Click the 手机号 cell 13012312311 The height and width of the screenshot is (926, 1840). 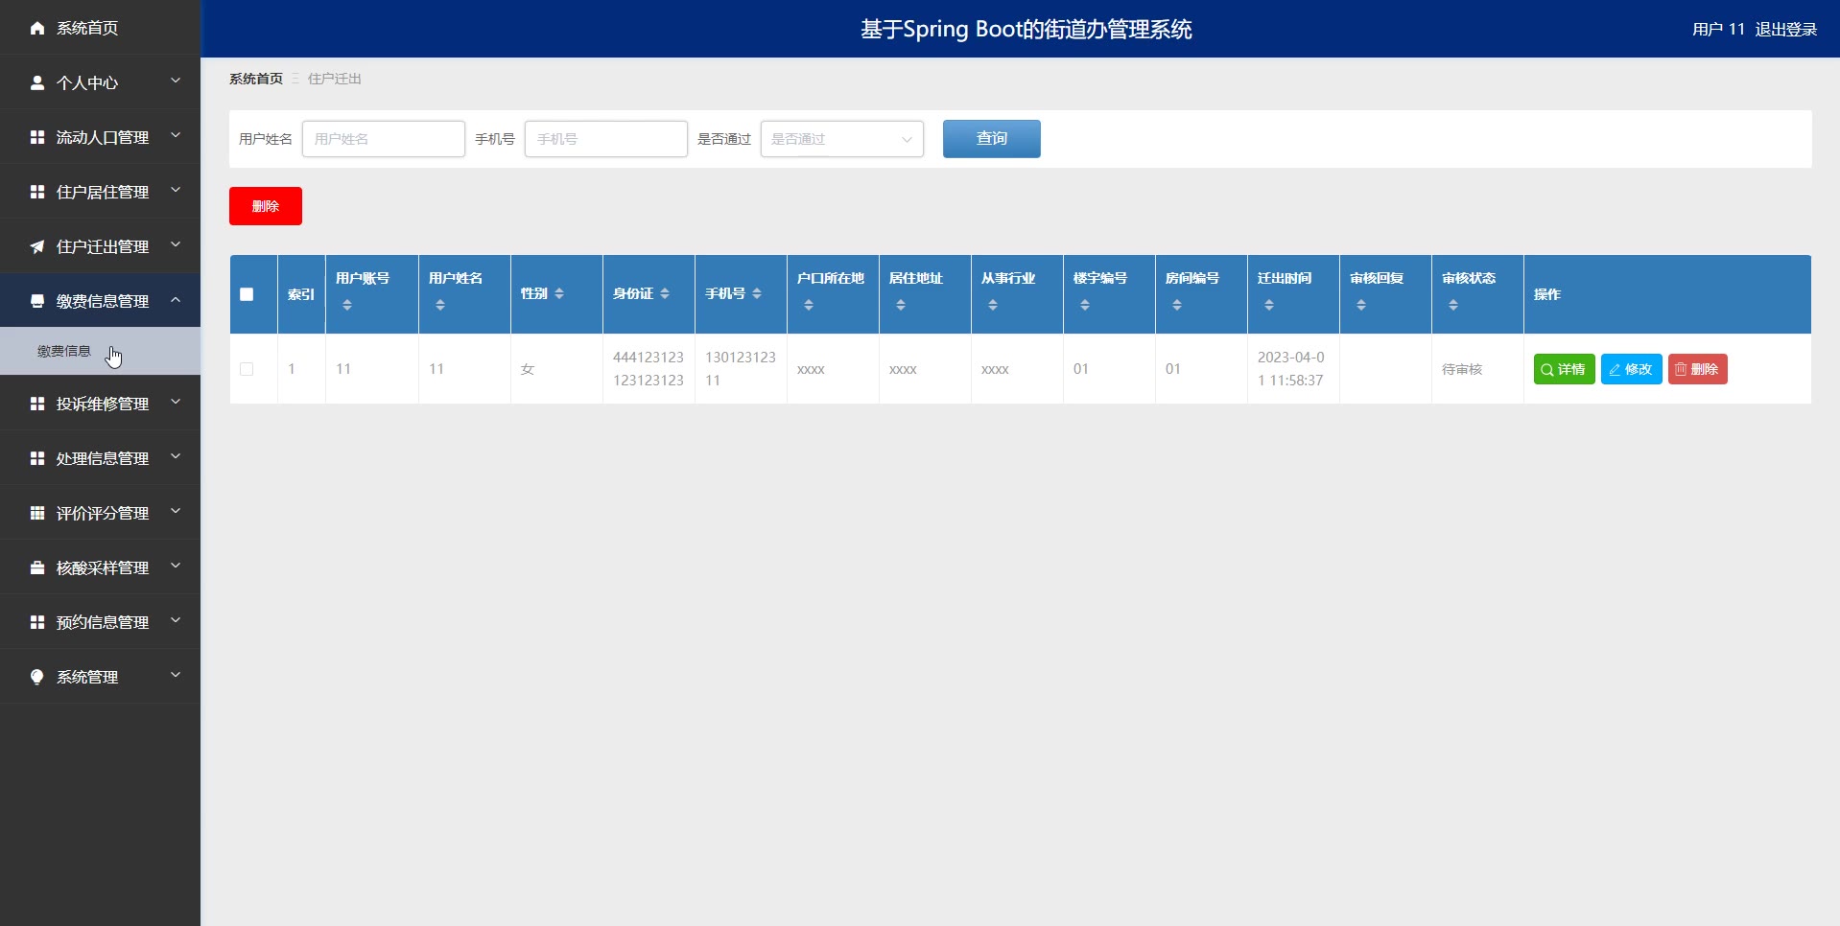pyautogui.click(x=741, y=369)
